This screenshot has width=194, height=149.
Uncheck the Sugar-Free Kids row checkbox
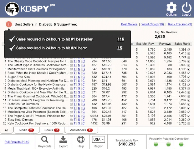pyautogui.click(x=189, y=77)
